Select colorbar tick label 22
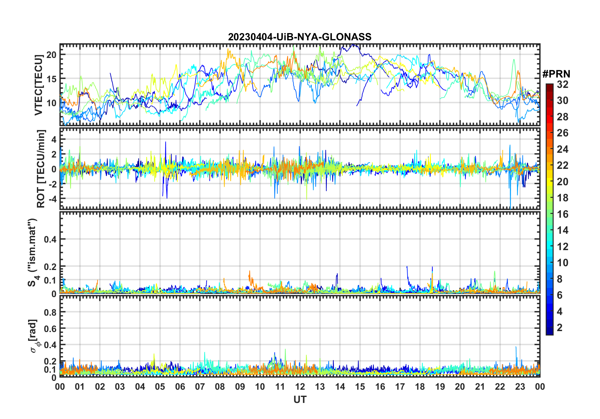Image resolution: width=600 pixels, height=419 pixels. [562, 165]
